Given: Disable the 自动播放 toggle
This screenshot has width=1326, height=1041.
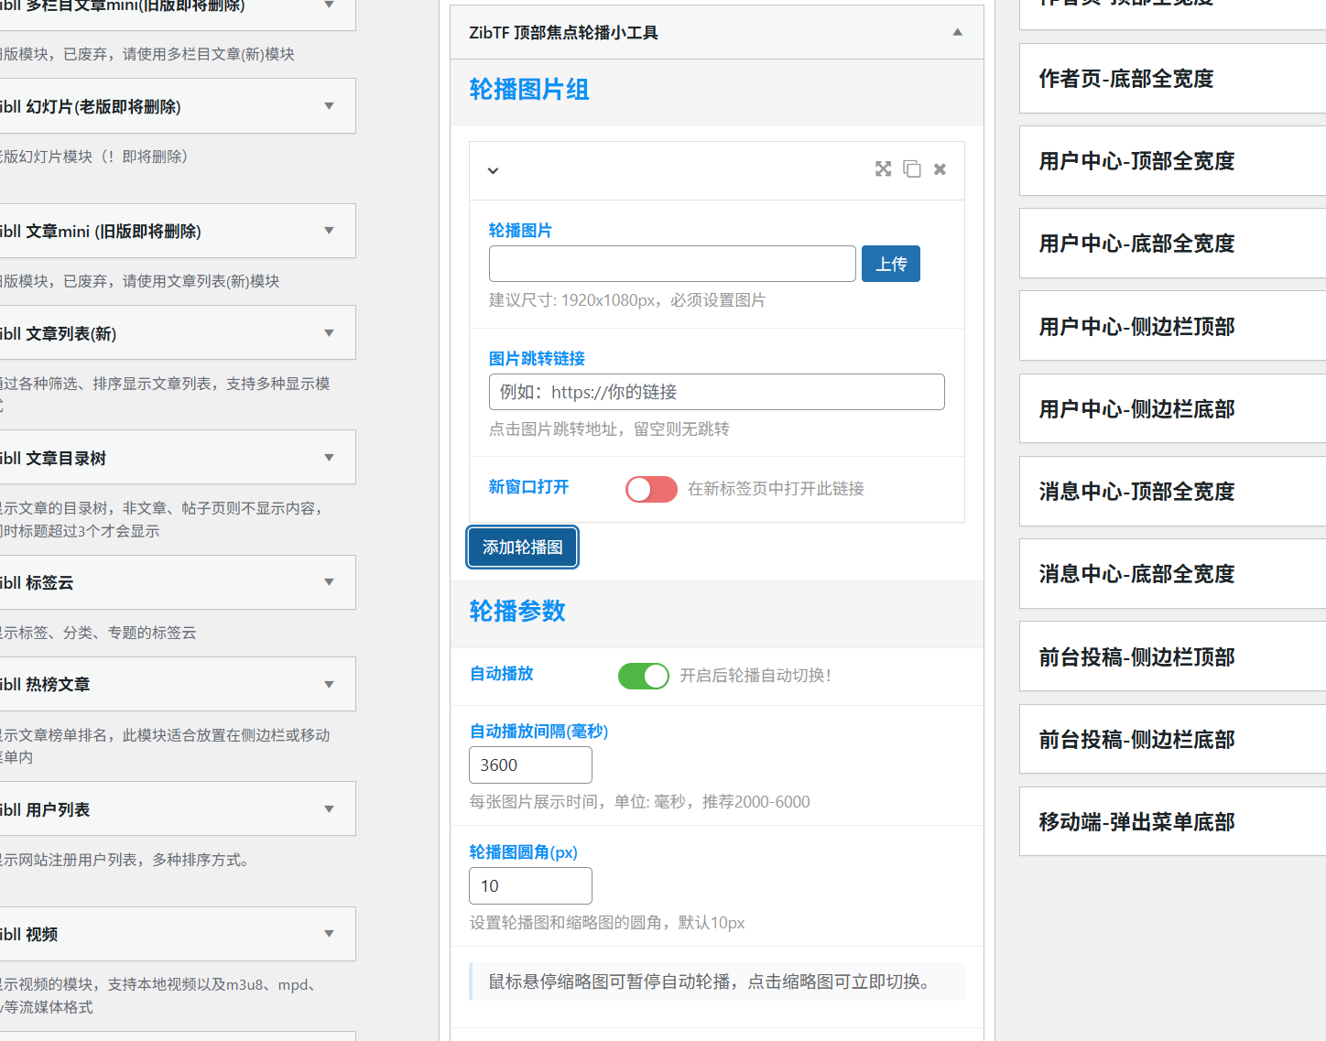Looking at the screenshot, I should (643, 676).
